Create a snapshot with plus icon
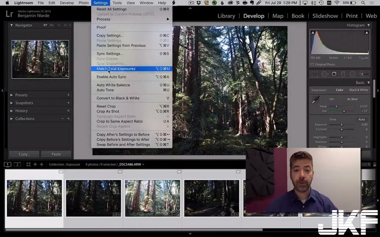This screenshot has height=237, width=380. 68,103
